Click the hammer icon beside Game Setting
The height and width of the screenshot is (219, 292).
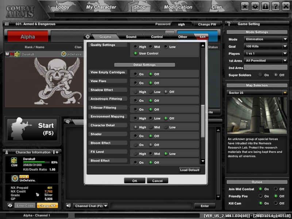229,24
